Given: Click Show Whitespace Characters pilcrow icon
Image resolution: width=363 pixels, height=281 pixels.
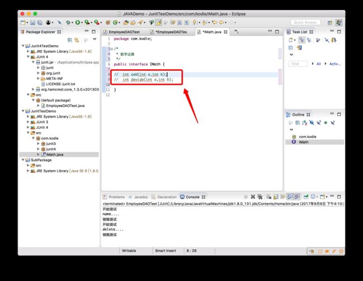Looking at the screenshot, I should coord(187,22).
